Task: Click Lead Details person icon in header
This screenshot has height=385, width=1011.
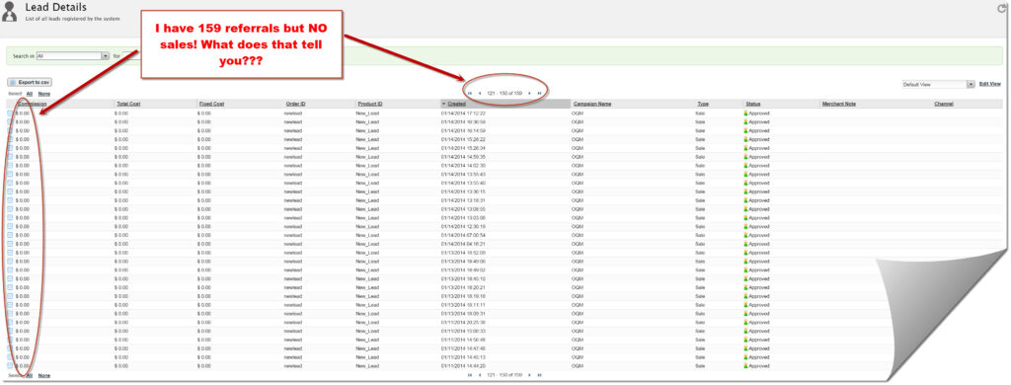Action: tap(10, 12)
